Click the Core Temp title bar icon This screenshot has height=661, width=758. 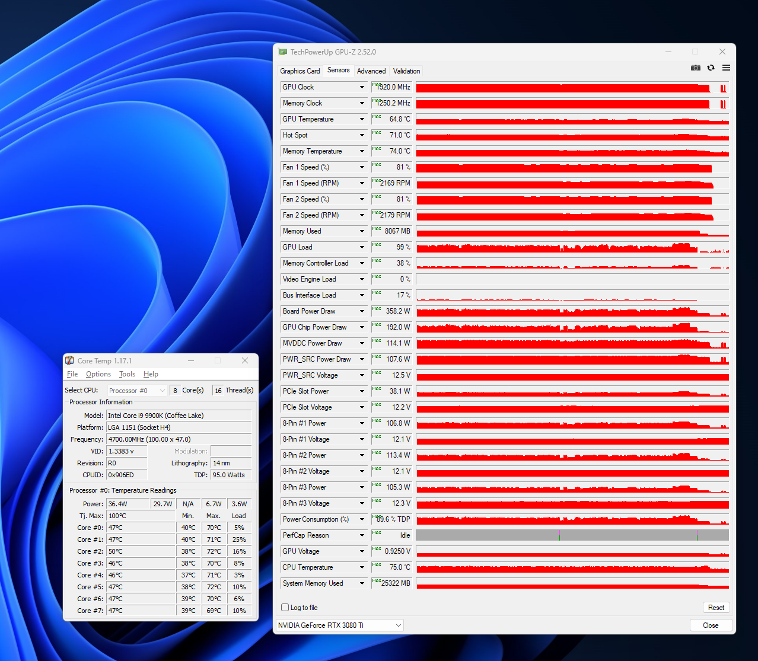[x=70, y=360]
